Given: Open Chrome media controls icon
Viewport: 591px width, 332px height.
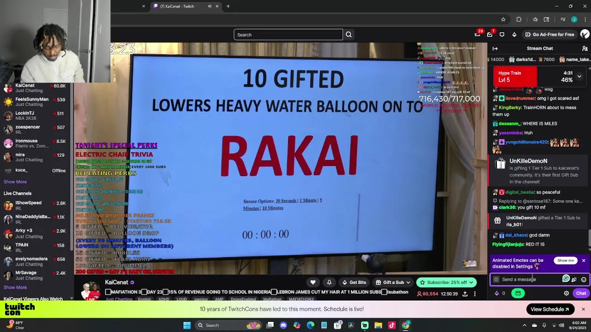Looking at the screenshot, I should coord(563,19).
